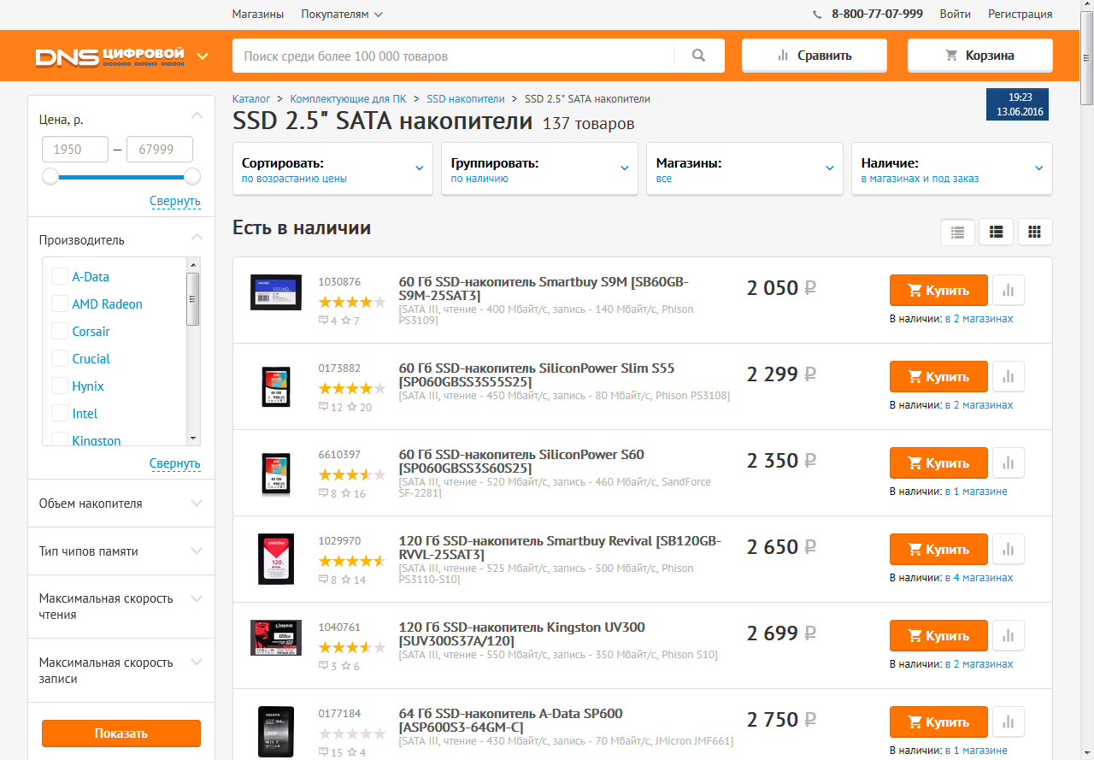Tick the A-Data manufacturer checkbox

pyautogui.click(x=60, y=276)
